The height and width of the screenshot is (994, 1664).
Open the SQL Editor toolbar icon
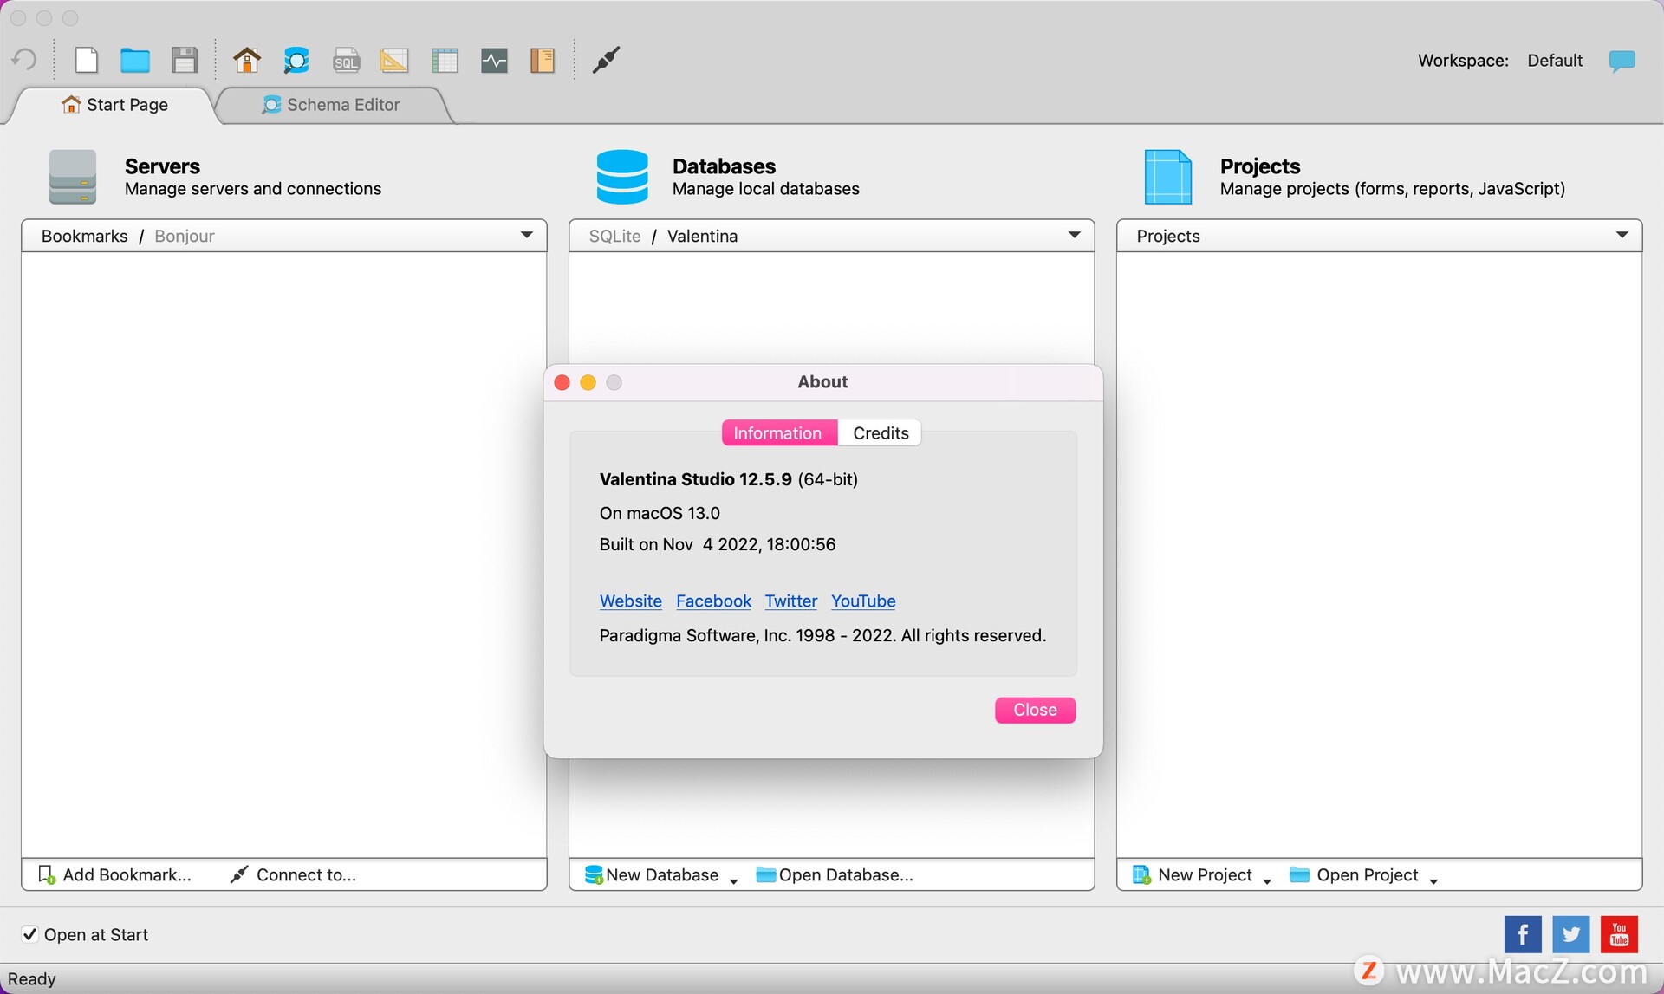coord(346,60)
